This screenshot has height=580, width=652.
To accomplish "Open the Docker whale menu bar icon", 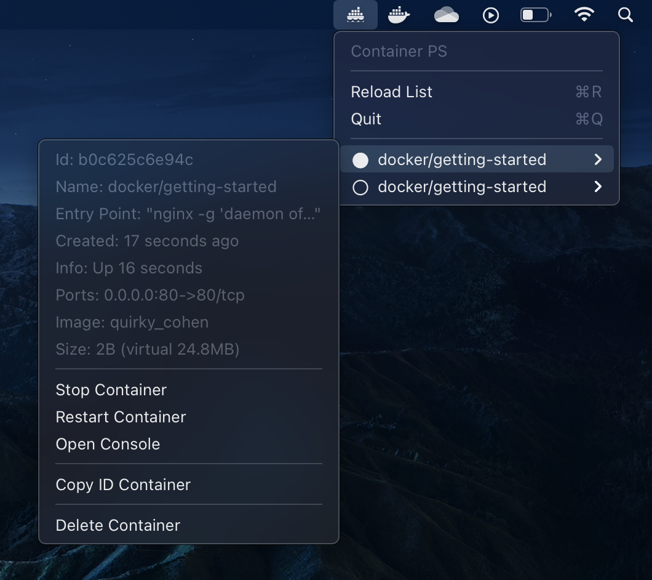I will coord(399,15).
